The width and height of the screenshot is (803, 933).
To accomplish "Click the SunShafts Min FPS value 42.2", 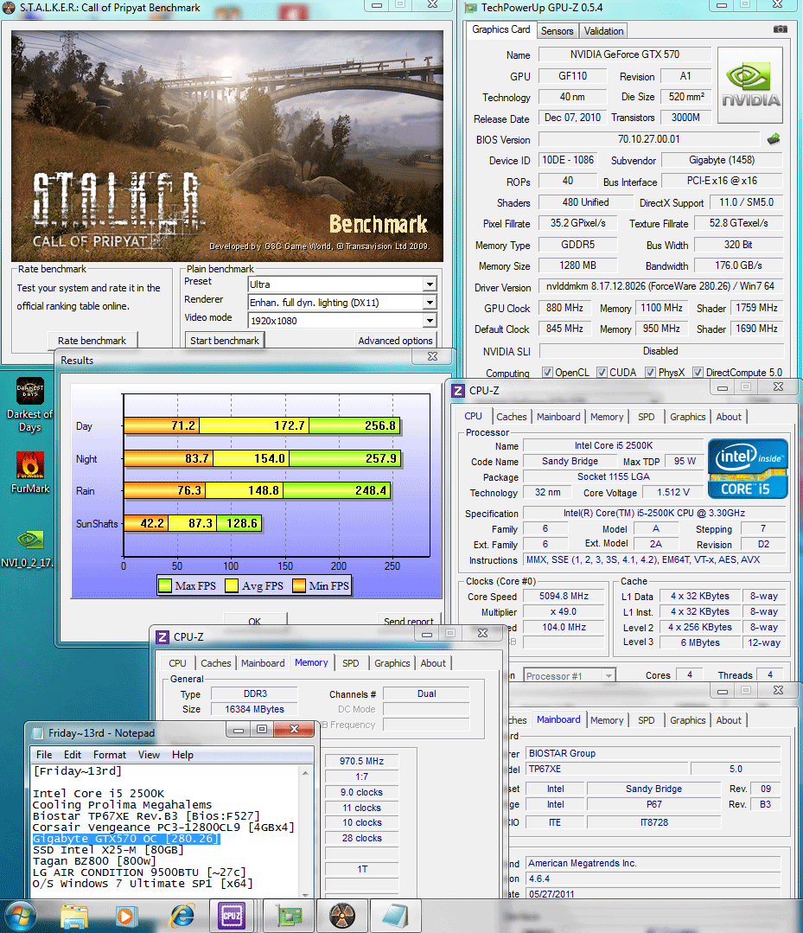I will click(x=152, y=523).
